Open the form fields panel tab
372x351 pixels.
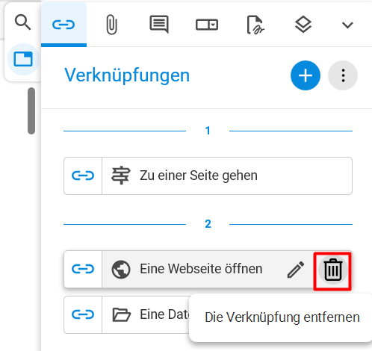(207, 25)
